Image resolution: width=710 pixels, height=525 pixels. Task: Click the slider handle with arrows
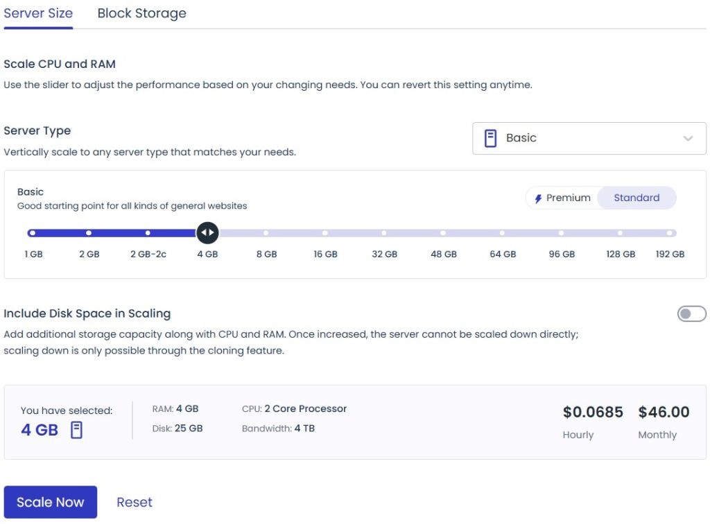[207, 232]
